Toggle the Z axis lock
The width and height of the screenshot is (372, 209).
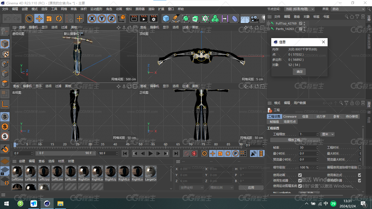[112, 19]
